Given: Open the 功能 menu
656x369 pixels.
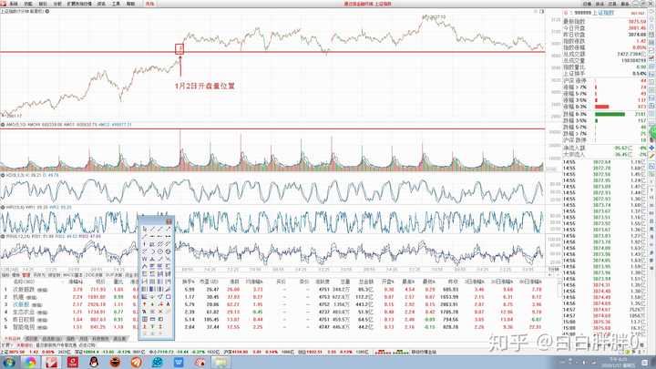Looking at the screenshot, I should [x=28, y=4].
